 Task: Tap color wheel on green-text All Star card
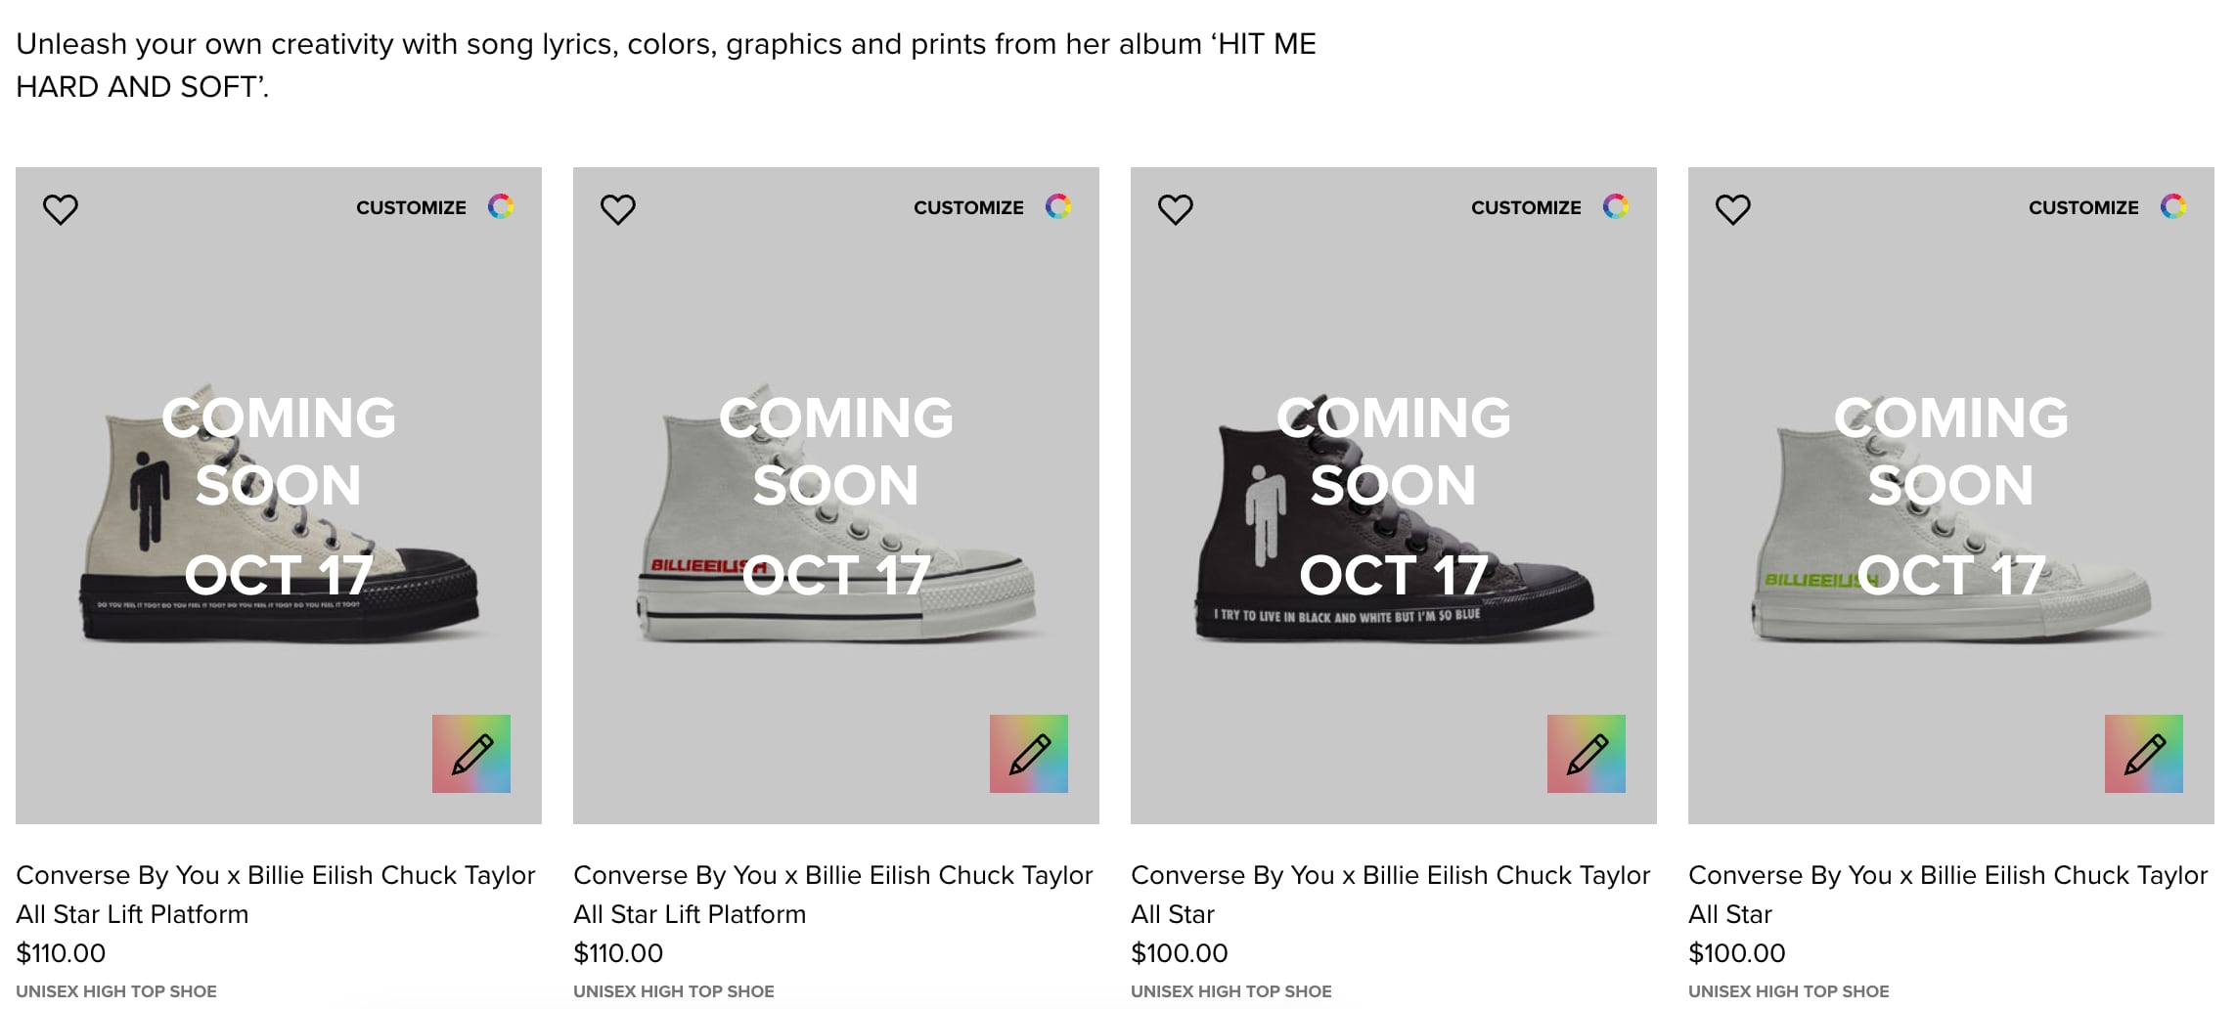pyautogui.click(x=2173, y=206)
